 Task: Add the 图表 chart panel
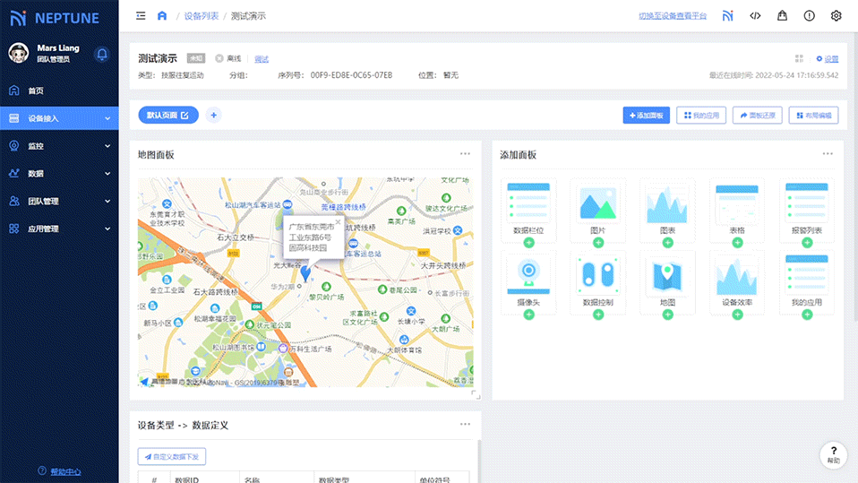coord(667,242)
